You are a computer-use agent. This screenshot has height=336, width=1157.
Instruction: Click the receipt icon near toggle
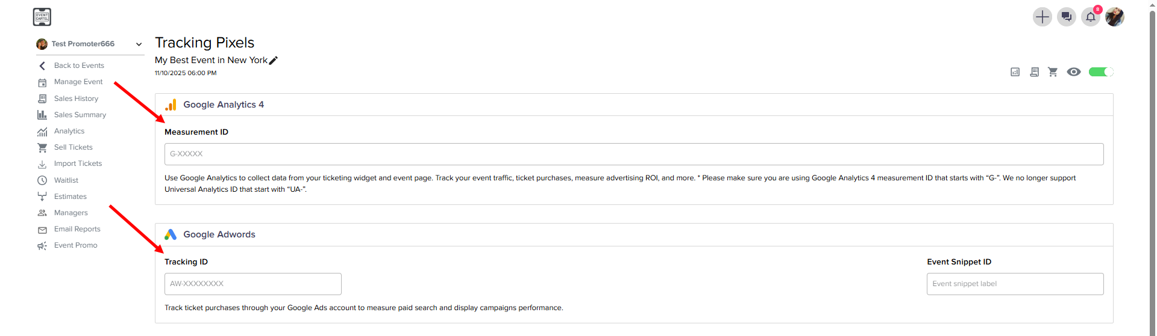(1034, 72)
